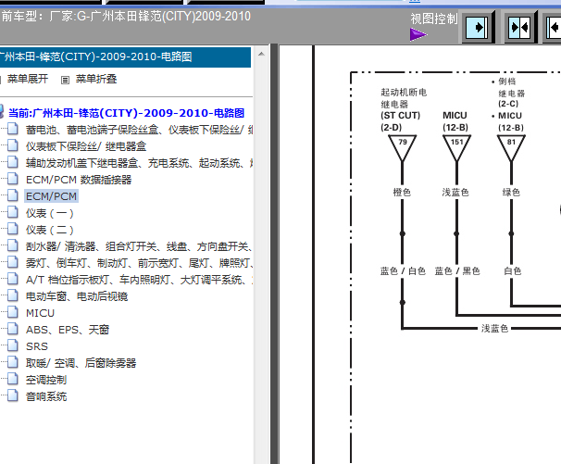Select the highlighted ECM/PCM entry
The width and height of the screenshot is (561, 464).
[51, 196]
